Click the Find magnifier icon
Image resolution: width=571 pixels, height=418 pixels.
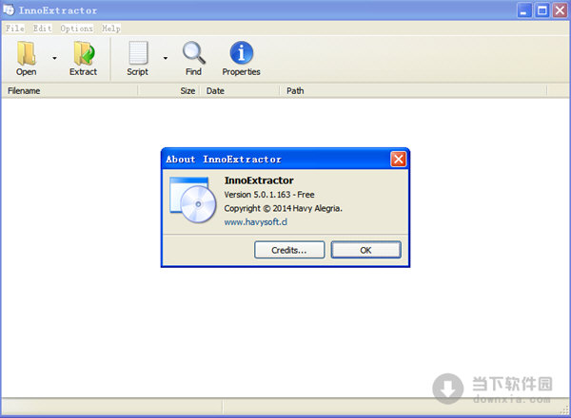coord(194,53)
